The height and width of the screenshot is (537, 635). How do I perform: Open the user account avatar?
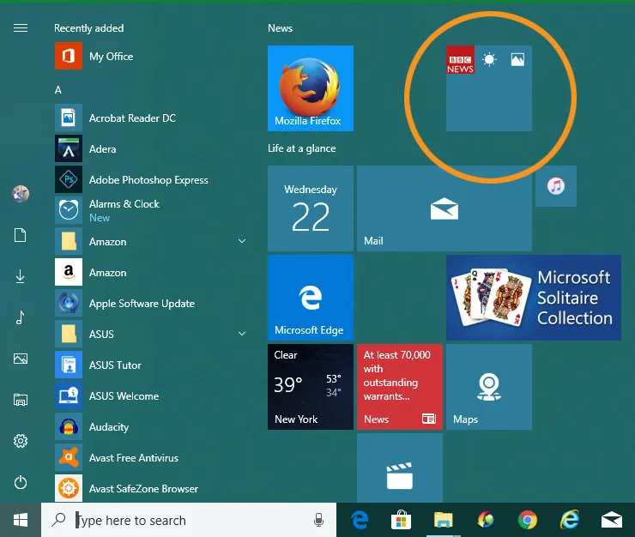click(x=21, y=194)
